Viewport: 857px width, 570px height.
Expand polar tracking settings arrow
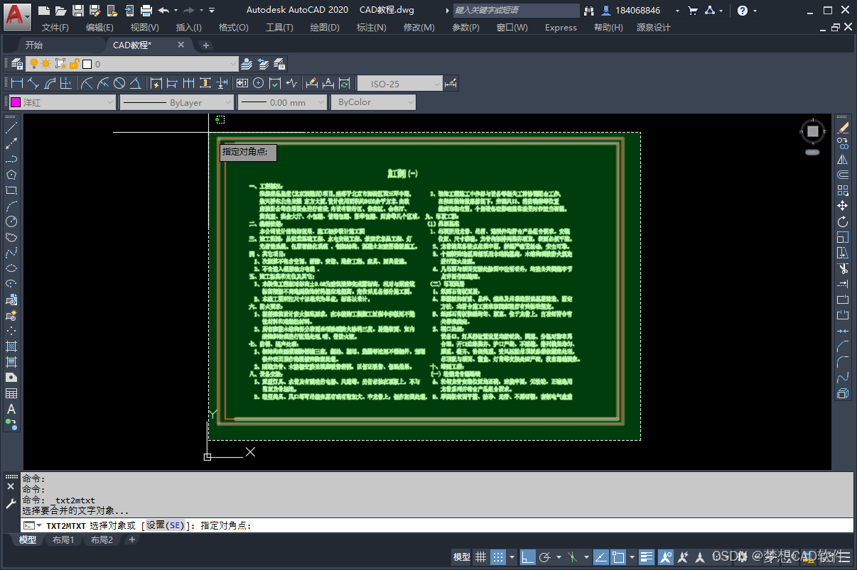tap(559, 557)
